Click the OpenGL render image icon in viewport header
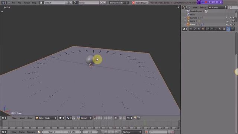Image resolution: width=238 pixels, height=134 pixels. (x=135, y=118)
